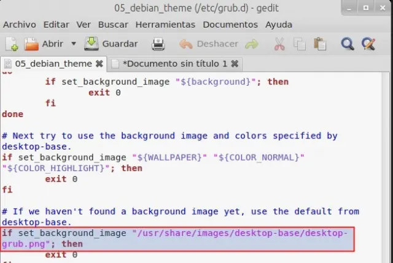Image resolution: width=393 pixels, height=263 pixels.
Task: Click the '${WALLPAPER}' string in the code
Action: [x=169, y=158]
